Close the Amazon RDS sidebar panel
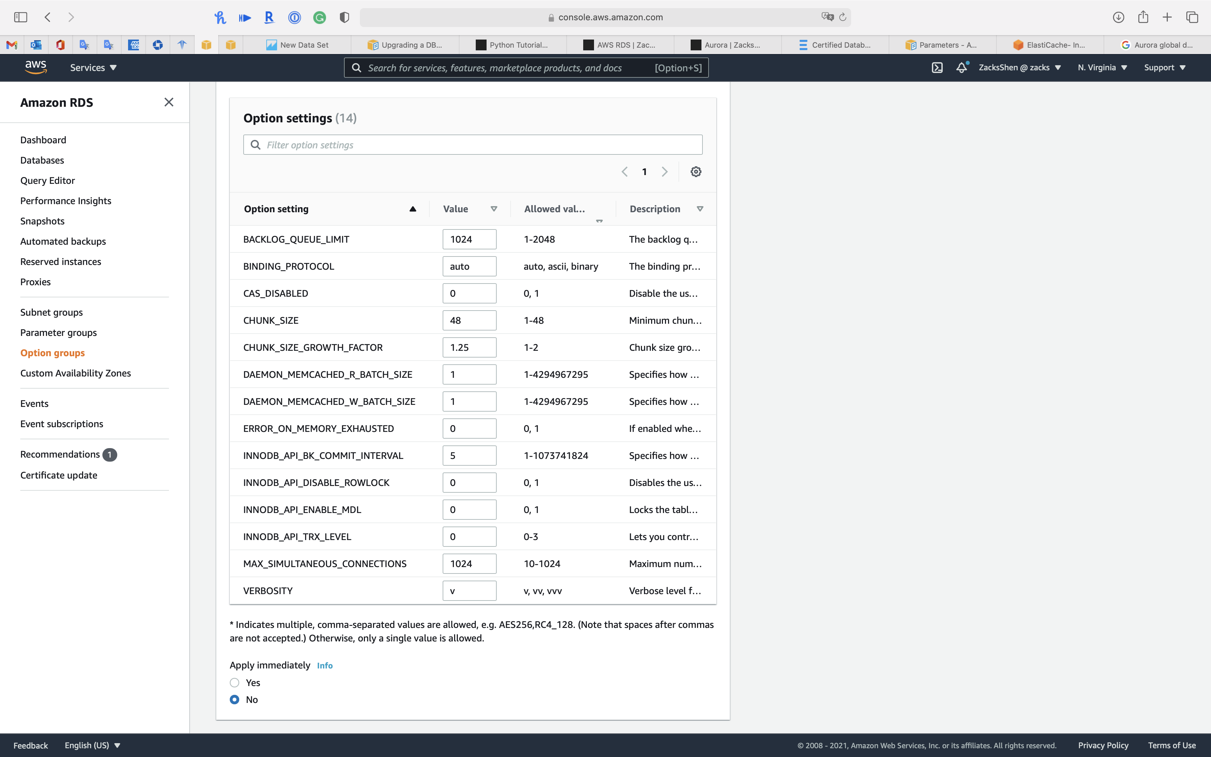1211x757 pixels. (169, 102)
